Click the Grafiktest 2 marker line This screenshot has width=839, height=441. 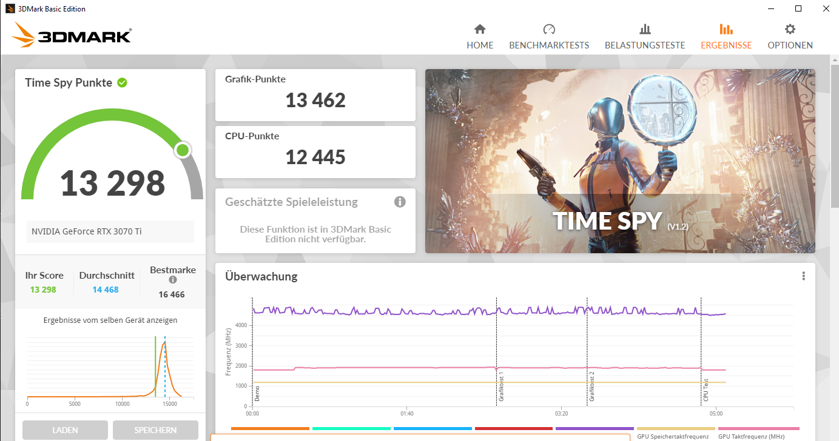[587, 351]
